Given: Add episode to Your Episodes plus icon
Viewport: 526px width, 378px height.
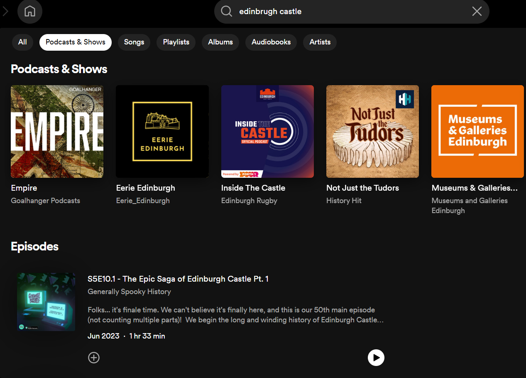Looking at the screenshot, I should tap(94, 358).
